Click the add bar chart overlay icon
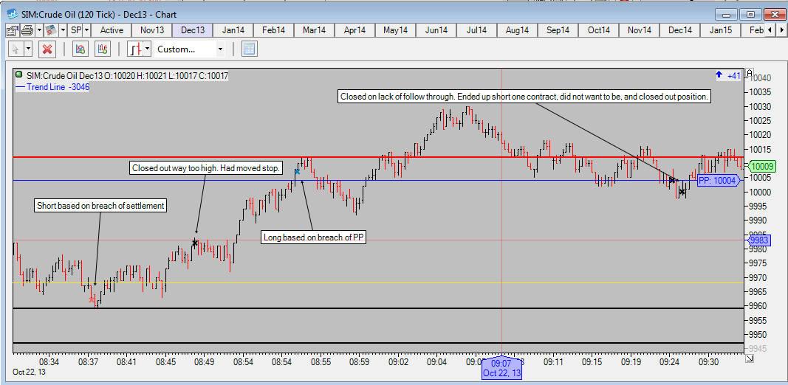 click(x=103, y=49)
